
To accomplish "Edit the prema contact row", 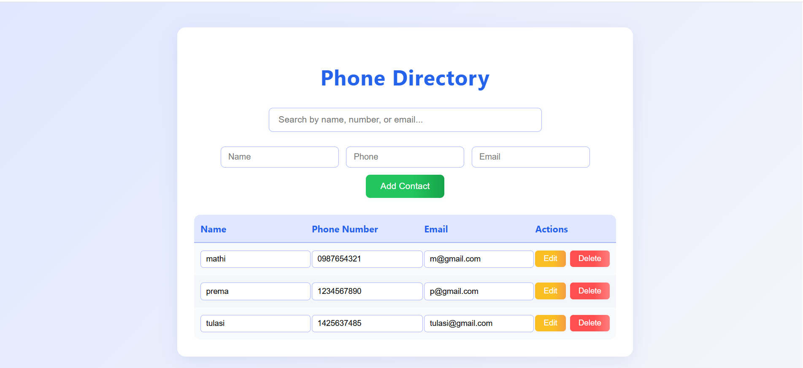I will (550, 291).
